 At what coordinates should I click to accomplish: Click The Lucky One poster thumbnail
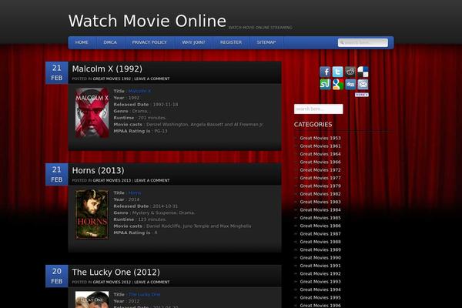[x=92, y=300]
